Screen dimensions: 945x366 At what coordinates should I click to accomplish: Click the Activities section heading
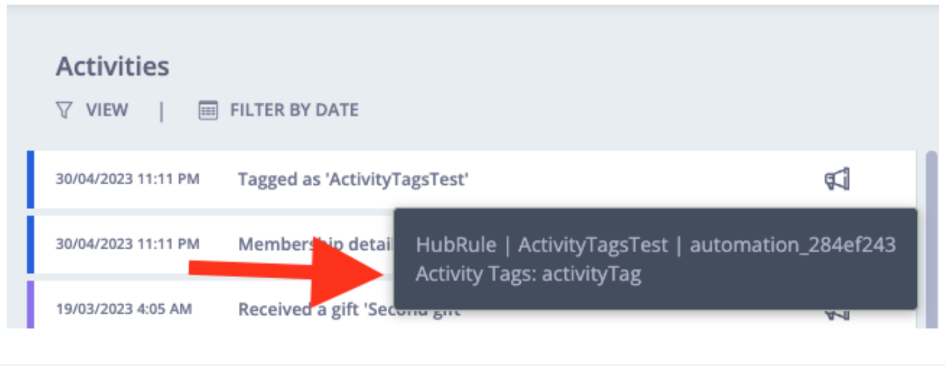pyautogui.click(x=113, y=66)
